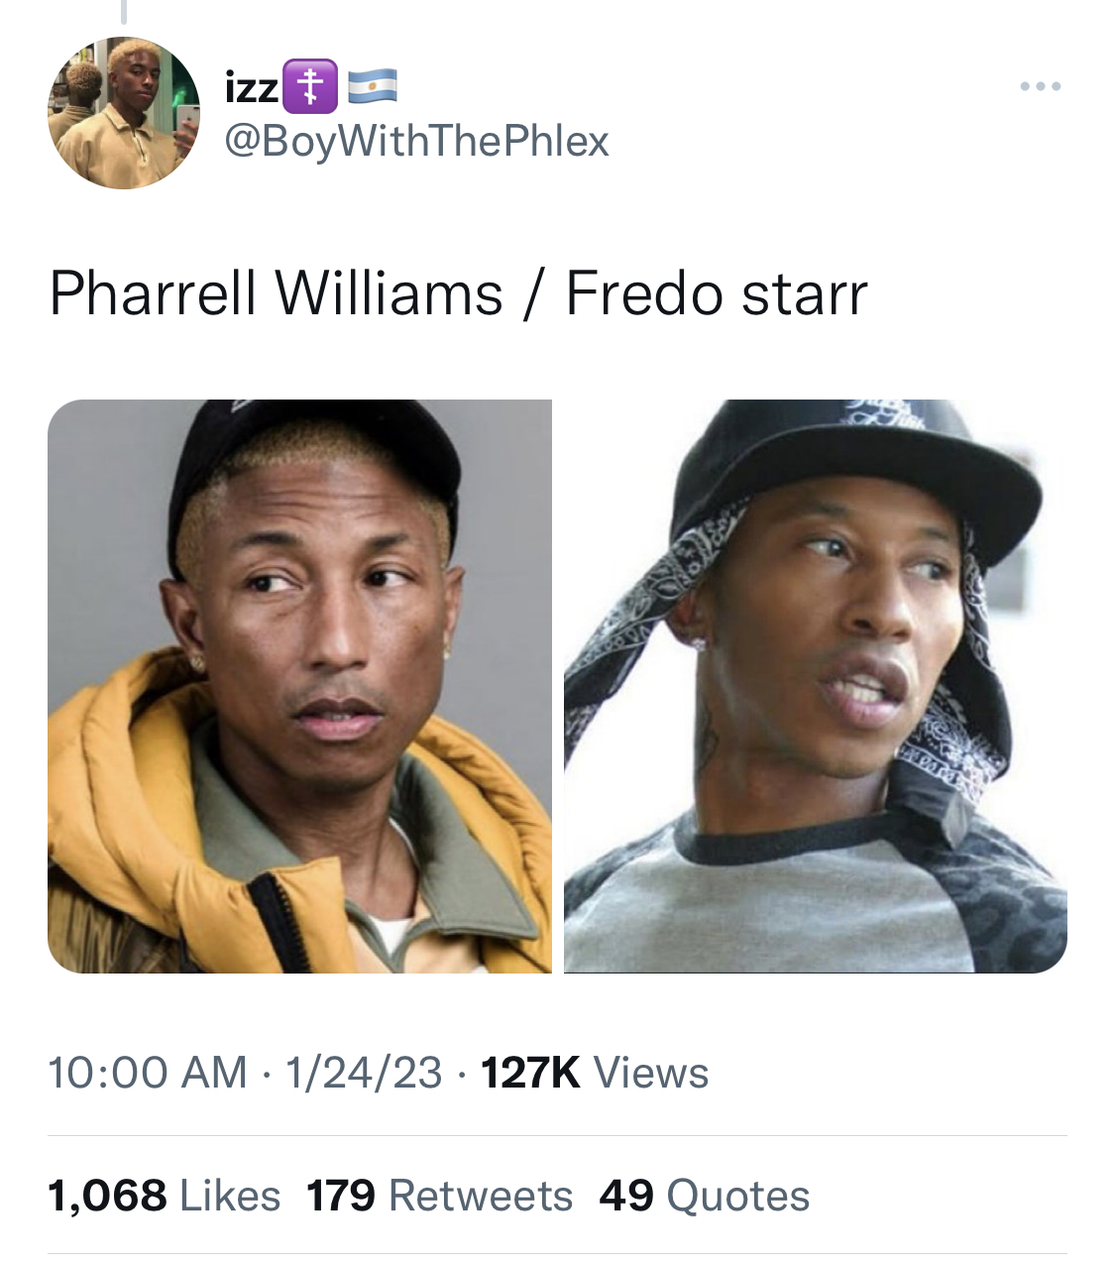Click the Pharrell Williams tweet text
The height and width of the screenshot is (1263, 1115).
point(277,294)
